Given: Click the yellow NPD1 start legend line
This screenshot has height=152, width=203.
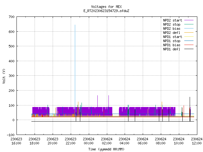Looking at the screenshot, I should pos(189,37).
